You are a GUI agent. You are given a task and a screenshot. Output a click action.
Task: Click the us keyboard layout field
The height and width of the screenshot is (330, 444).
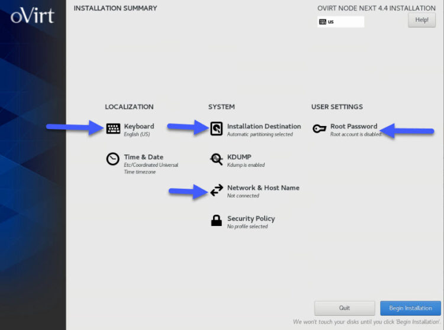pos(340,22)
